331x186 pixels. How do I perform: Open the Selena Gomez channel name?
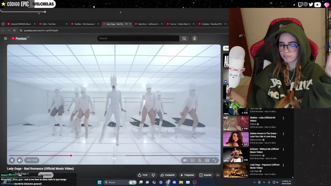[x=256, y=140]
